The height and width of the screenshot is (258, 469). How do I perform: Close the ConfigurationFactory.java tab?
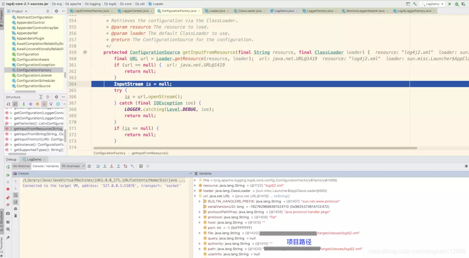(200, 11)
